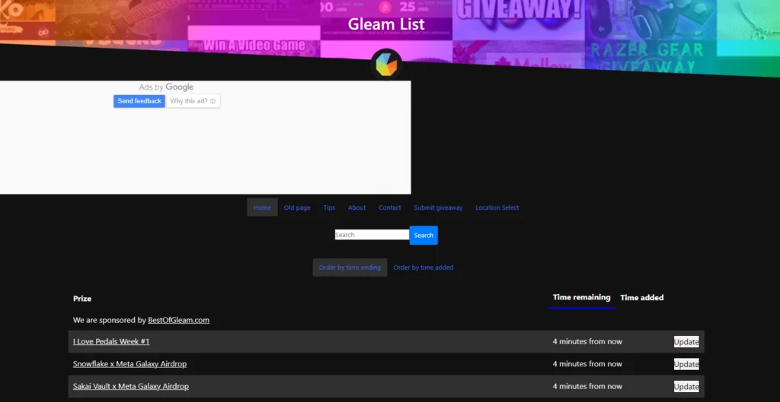This screenshot has width=780, height=402.
Task: Click the blue Search button
Action: tap(424, 236)
